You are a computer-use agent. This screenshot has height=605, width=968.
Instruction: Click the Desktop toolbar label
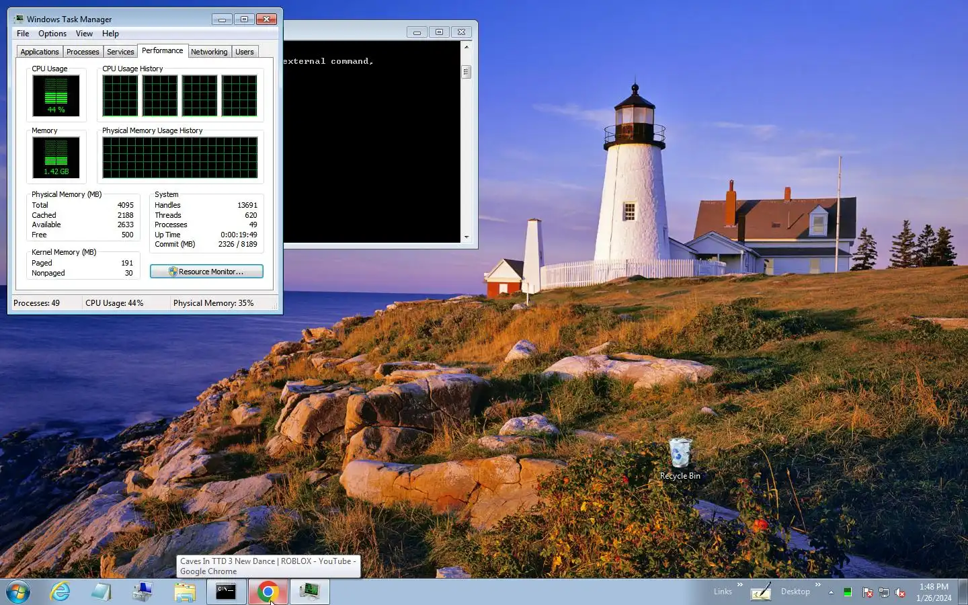795,592
